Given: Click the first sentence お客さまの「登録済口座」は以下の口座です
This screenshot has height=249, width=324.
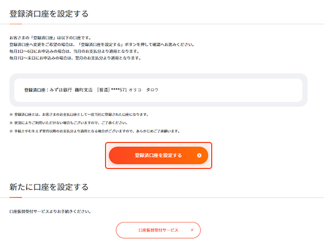Looking at the screenshot, I should (50, 38).
